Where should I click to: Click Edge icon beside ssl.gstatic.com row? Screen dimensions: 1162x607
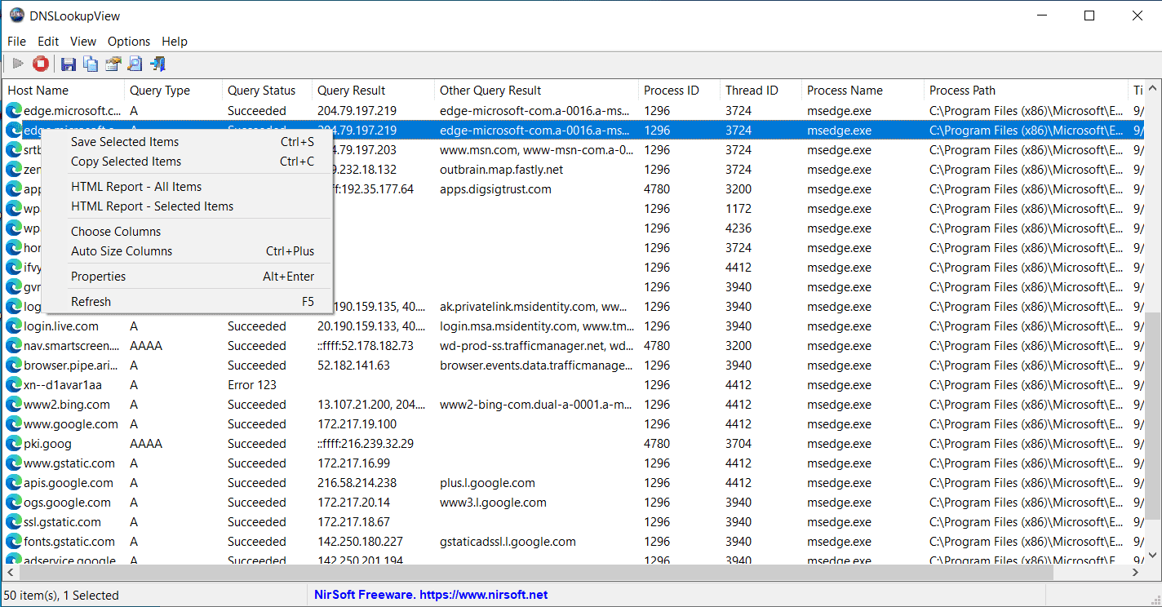tap(14, 522)
